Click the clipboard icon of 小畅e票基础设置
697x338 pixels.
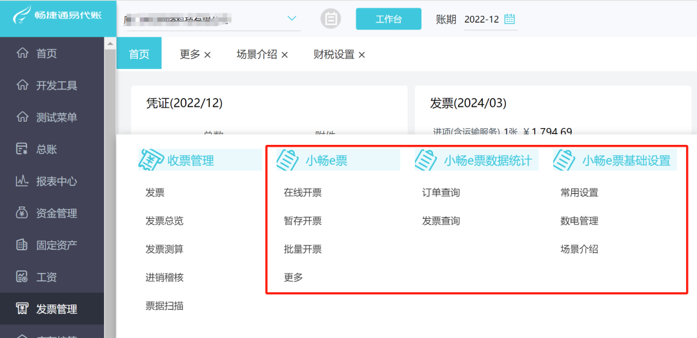[x=565, y=160]
